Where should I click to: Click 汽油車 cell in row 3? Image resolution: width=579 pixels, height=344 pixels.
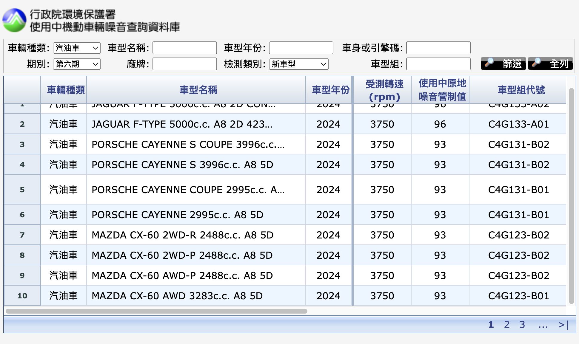point(63,144)
